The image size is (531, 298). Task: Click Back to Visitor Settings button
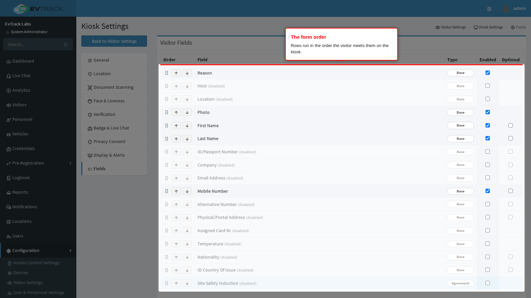114,41
